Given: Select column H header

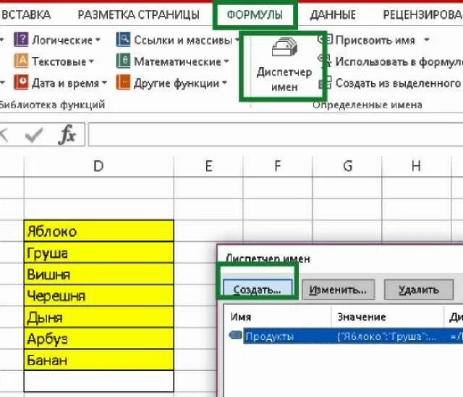Looking at the screenshot, I should click(417, 166).
